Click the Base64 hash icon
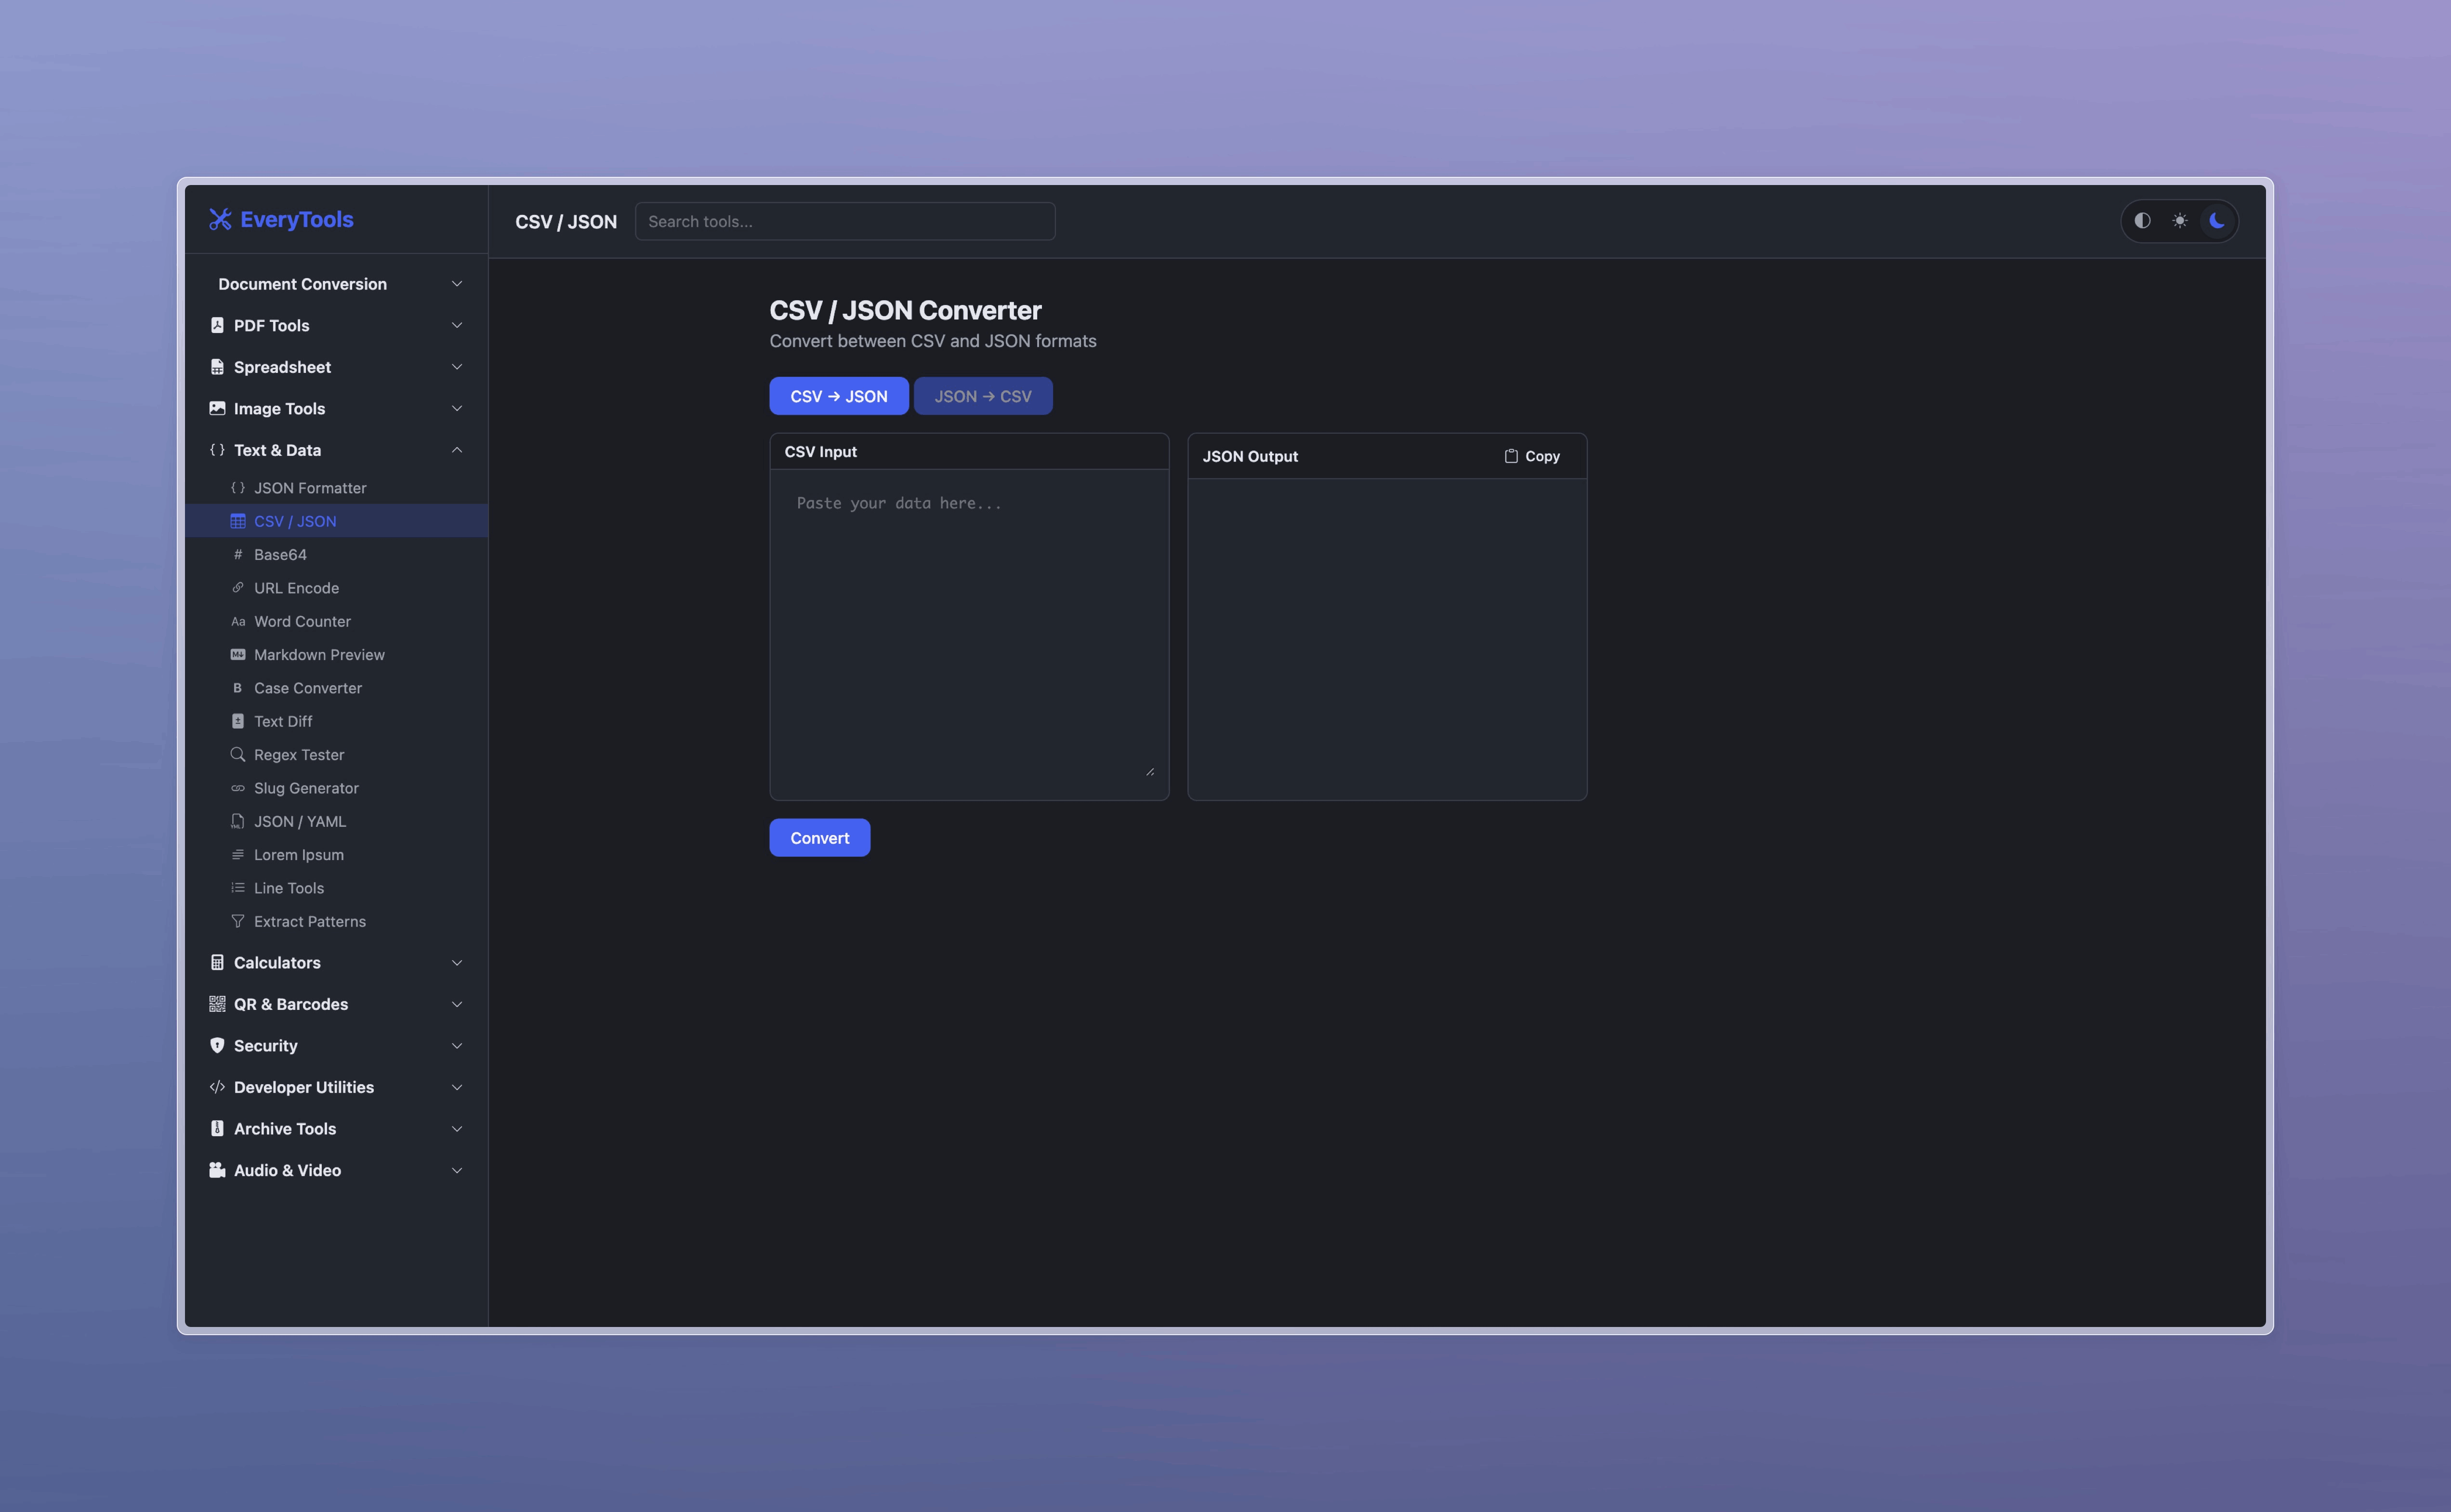The height and width of the screenshot is (1512, 2451). click(x=238, y=554)
